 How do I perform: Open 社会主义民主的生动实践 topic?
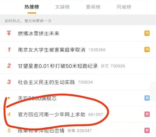point(46,82)
